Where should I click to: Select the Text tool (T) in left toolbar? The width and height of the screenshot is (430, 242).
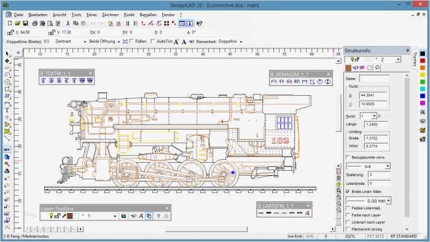(7, 110)
